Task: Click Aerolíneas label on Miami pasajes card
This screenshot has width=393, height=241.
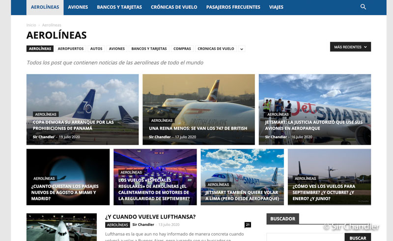Action: click(44, 178)
